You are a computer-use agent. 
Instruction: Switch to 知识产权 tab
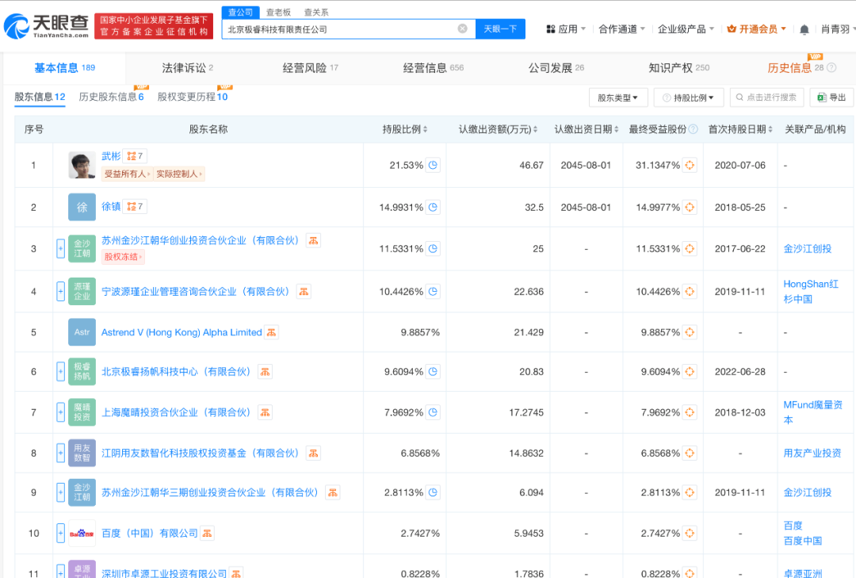tap(678, 67)
